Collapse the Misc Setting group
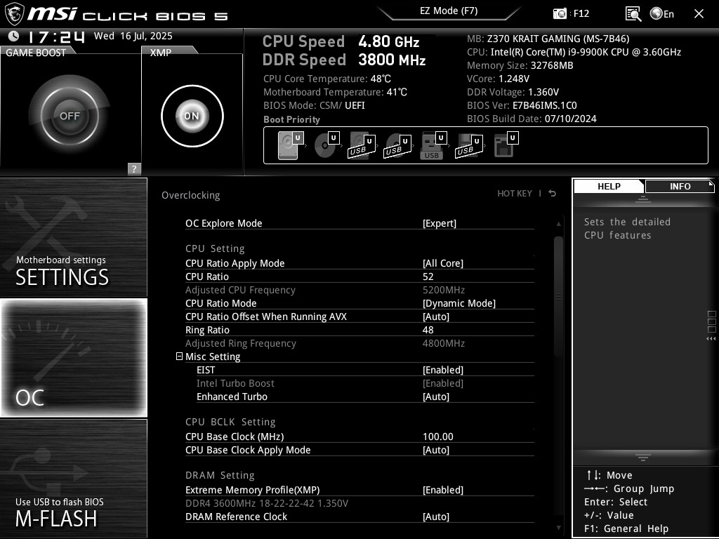The height and width of the screenshot is (539, 719). (x=179, y=356)
